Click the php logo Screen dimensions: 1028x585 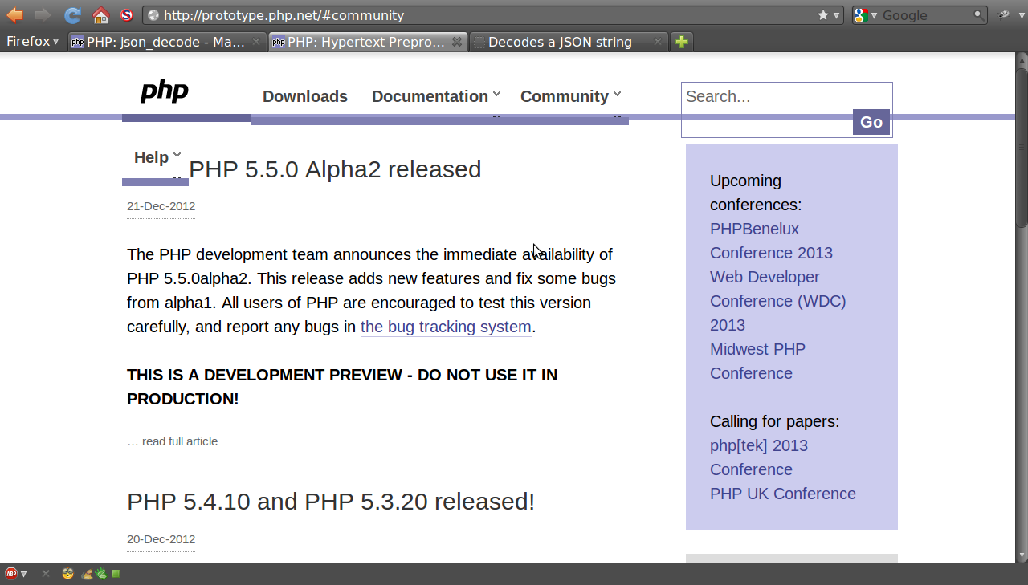[165, 92]
